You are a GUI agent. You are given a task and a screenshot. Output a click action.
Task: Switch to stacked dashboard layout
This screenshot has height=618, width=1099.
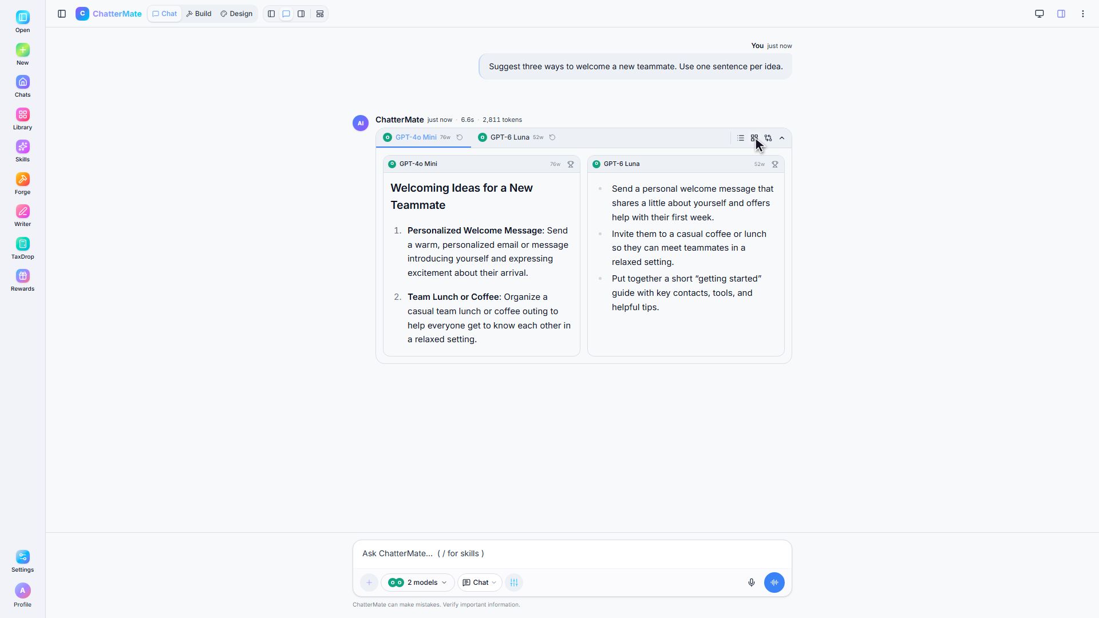[x=320, y=14]
